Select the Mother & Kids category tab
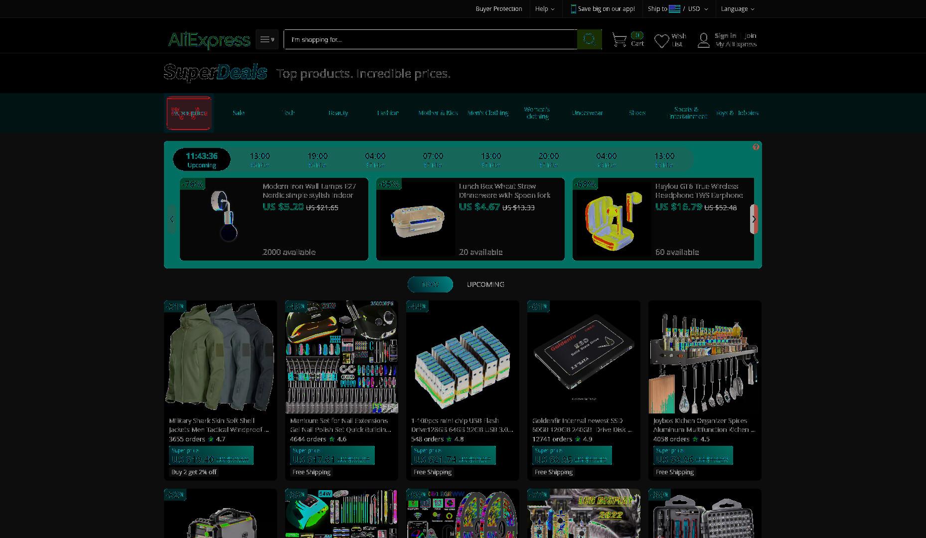The image size is (926, 538). point(438,113)
